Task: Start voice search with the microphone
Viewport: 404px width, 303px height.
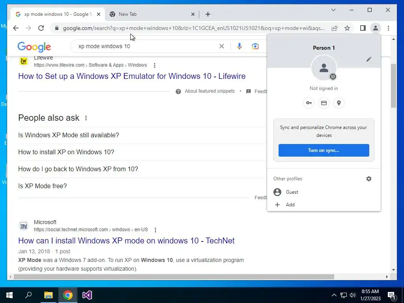Action: tap(239, 46)
